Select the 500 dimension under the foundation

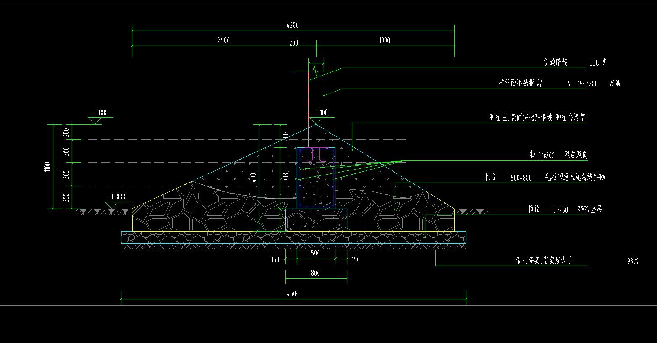click(x=315, y=253)
